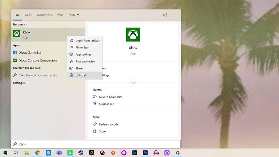Open Task View on the taskbar
Viewport: 279px width, 157px height.
pos(16,153)
